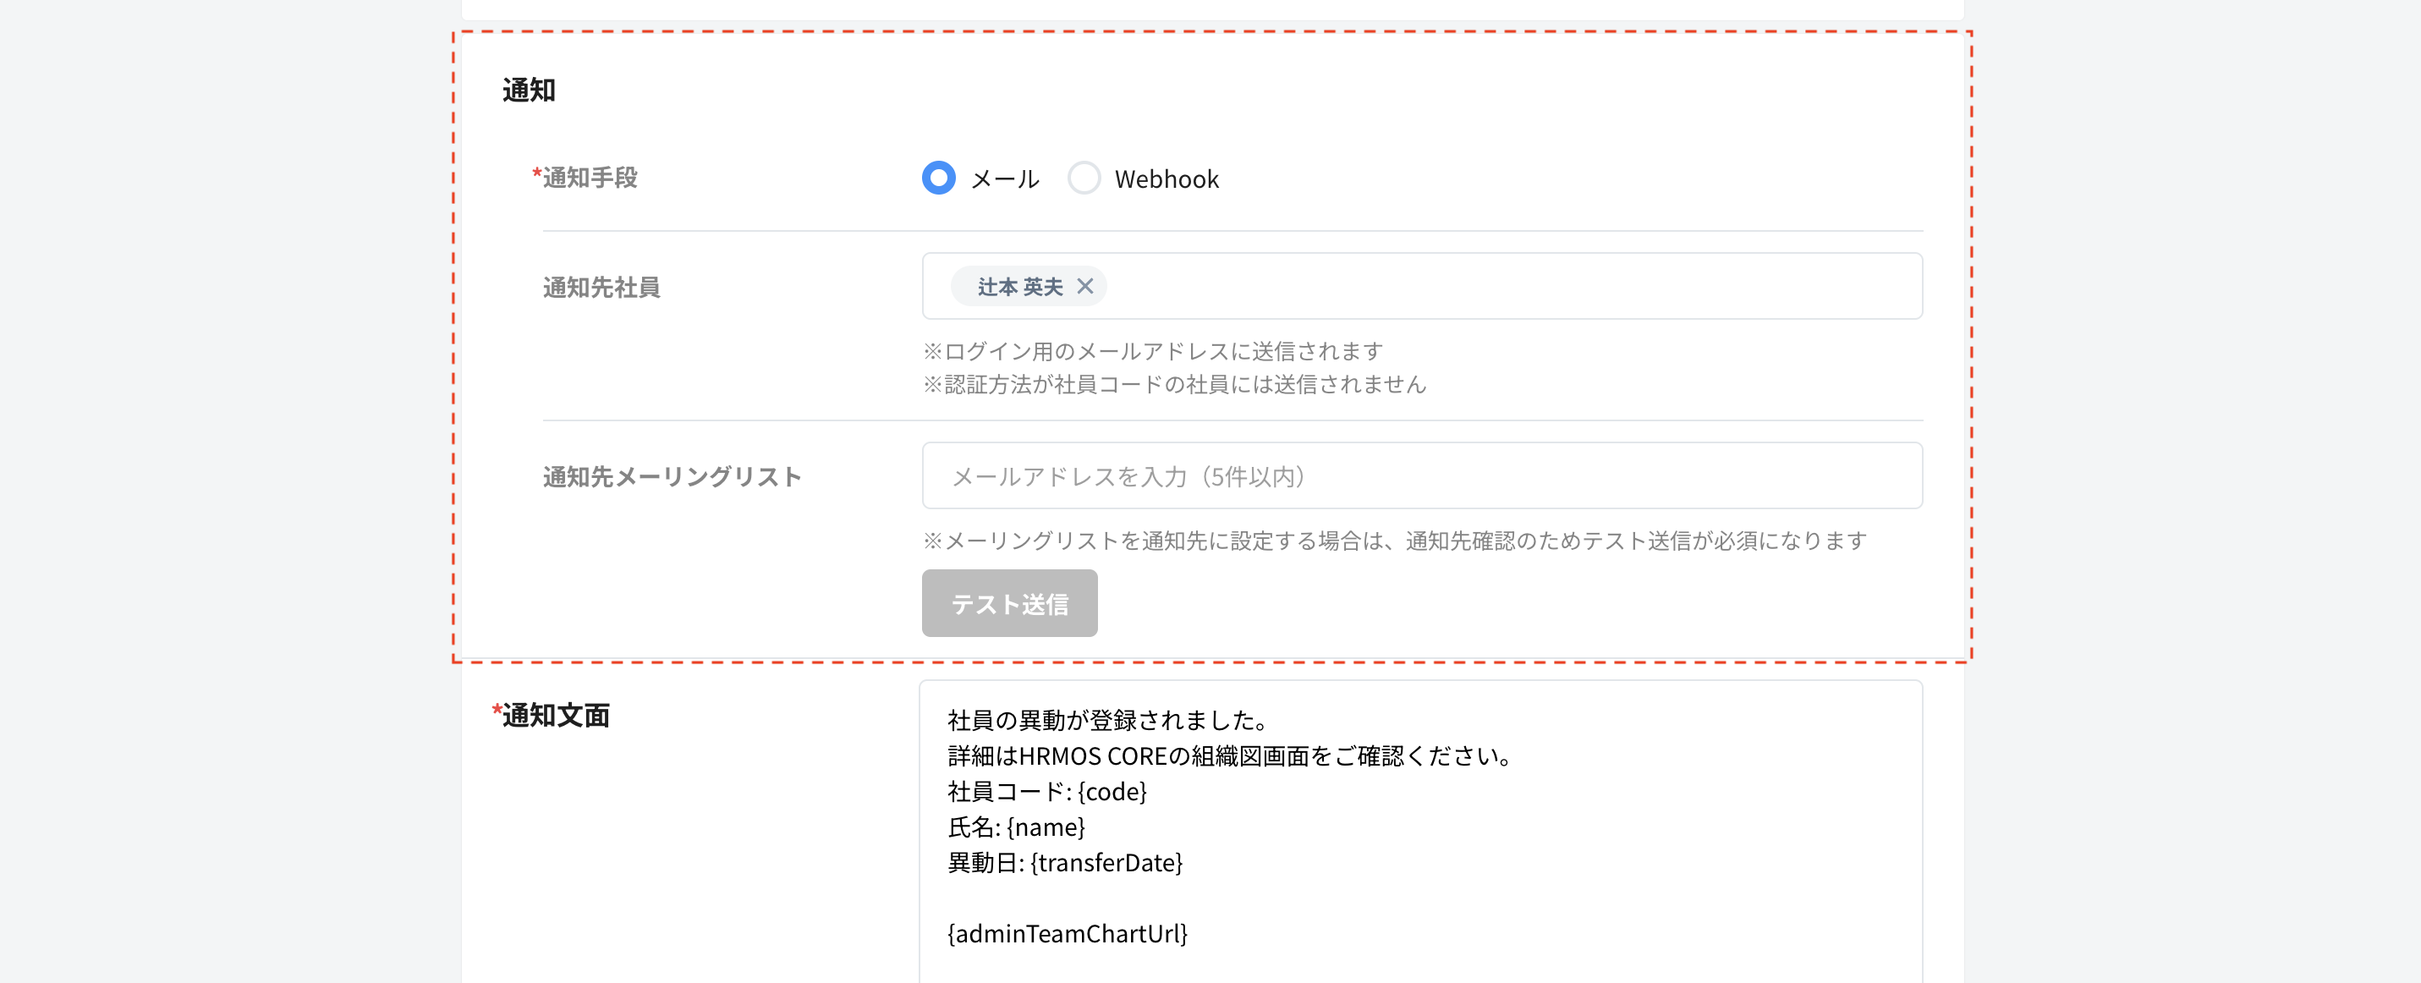Select the Webhook notification method

pos(1084,178)
